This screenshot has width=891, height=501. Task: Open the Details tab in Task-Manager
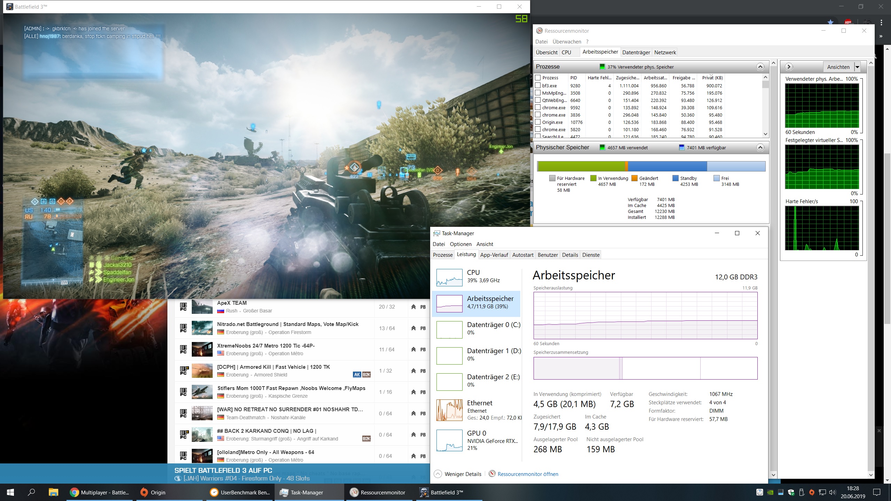click(x=570, y=255)
